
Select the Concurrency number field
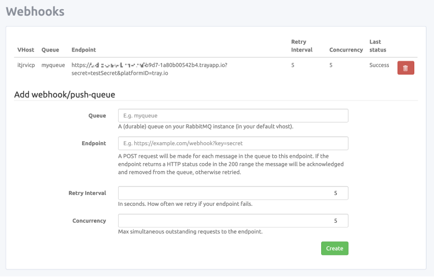pos(233,221)
